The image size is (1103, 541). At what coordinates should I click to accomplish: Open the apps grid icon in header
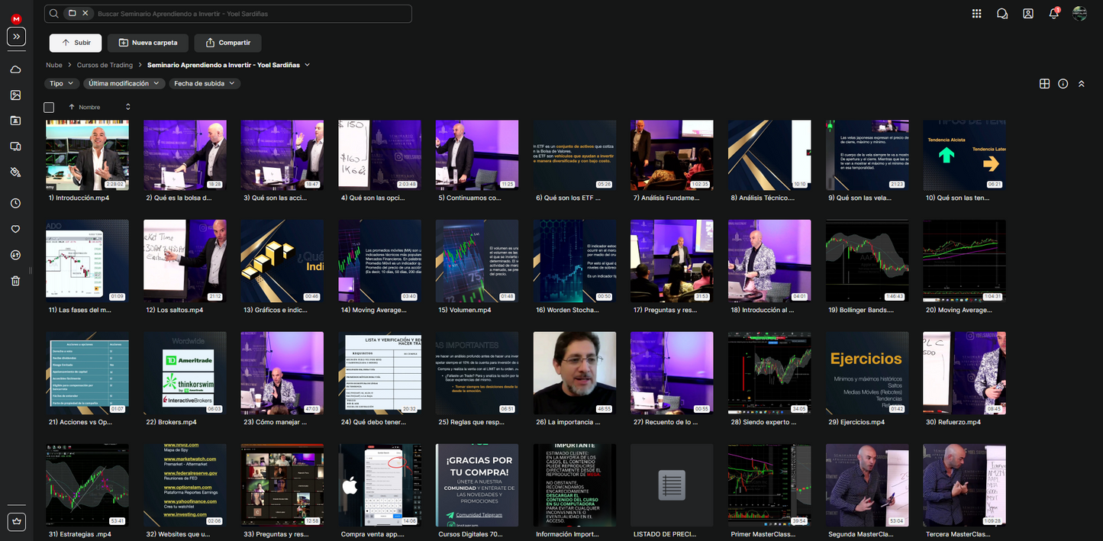coord(976,14)
